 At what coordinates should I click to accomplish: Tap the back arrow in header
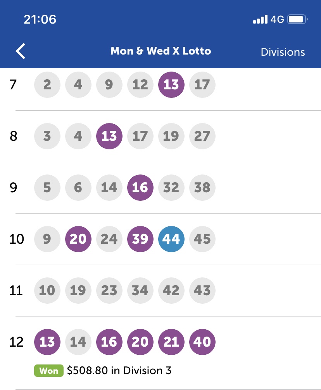(21, 51)
